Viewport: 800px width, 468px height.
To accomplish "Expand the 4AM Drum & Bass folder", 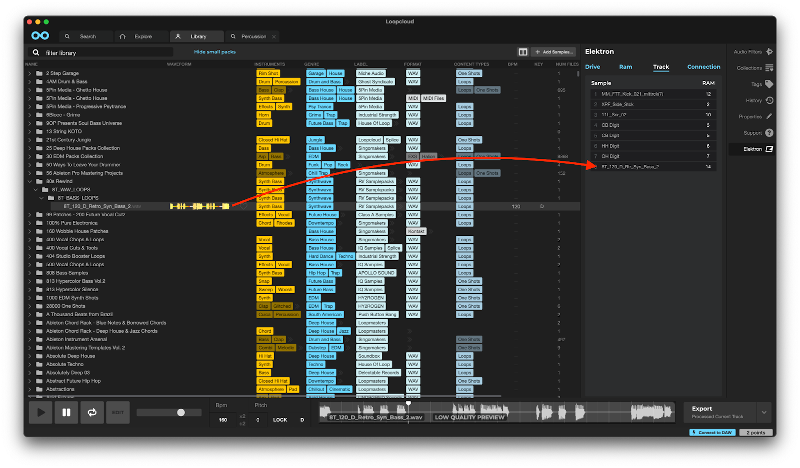I will 30,82.
